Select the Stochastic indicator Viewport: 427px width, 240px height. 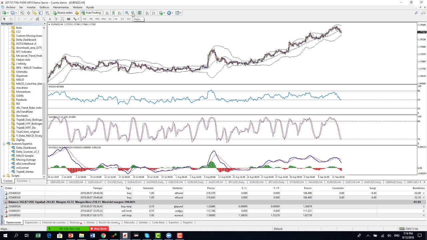pos(22,116)
